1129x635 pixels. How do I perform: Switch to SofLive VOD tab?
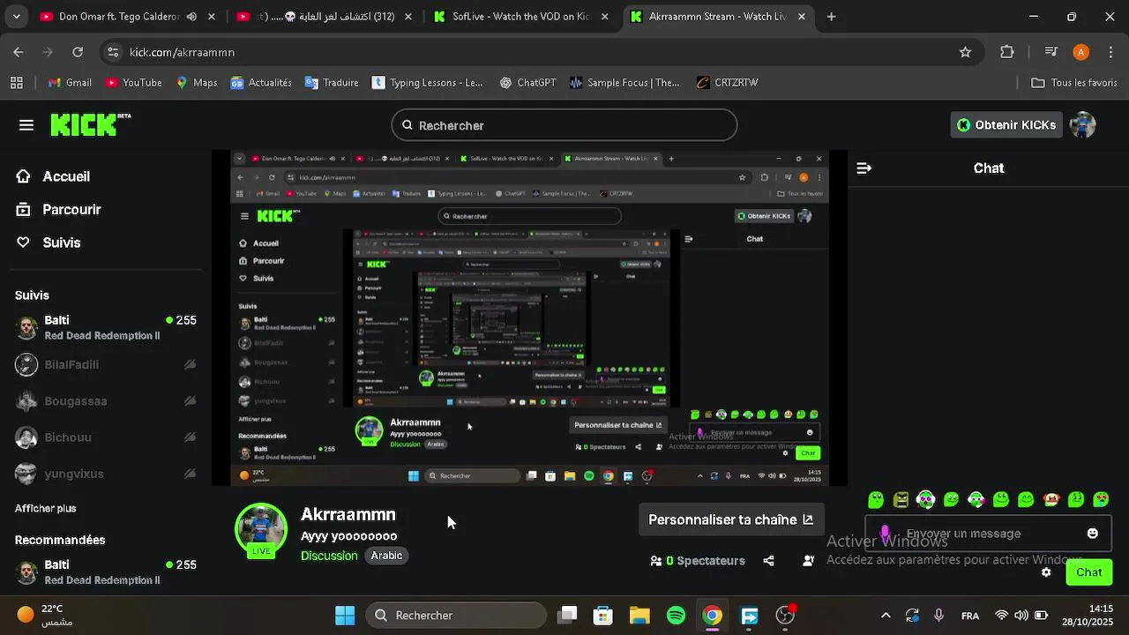[521, 17]
